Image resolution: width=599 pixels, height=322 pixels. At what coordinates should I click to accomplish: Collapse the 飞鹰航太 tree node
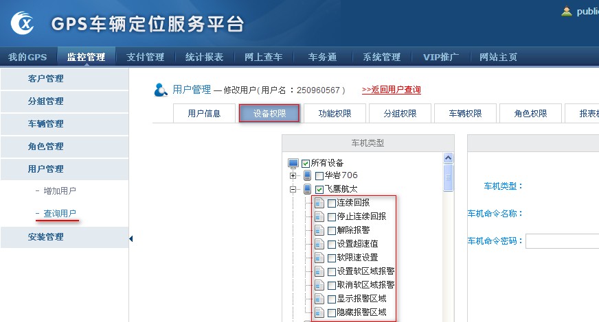(x=293, y=190)
